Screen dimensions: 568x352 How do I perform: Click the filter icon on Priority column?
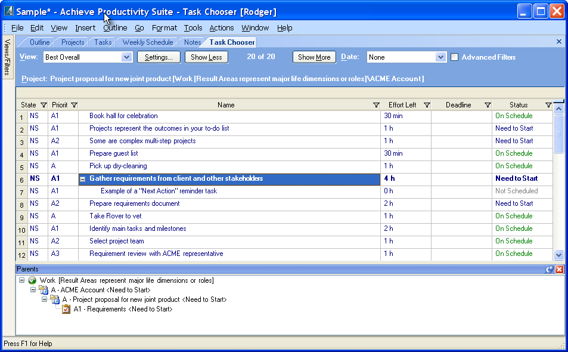coord(75,105)
